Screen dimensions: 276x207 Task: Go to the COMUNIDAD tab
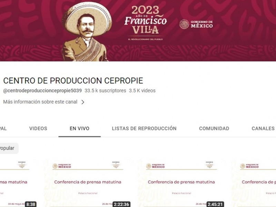click(214, 128)
